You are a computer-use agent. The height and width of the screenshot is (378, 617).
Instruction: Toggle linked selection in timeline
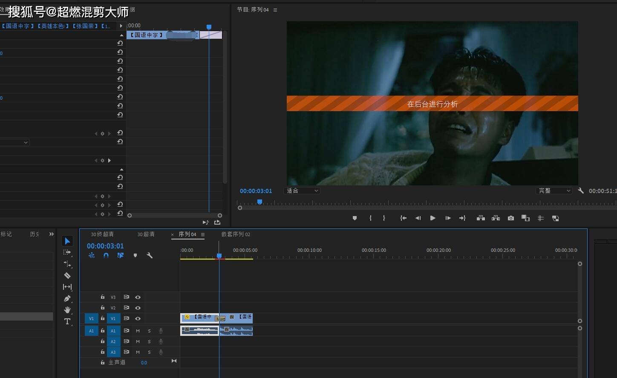pos(121,255)
